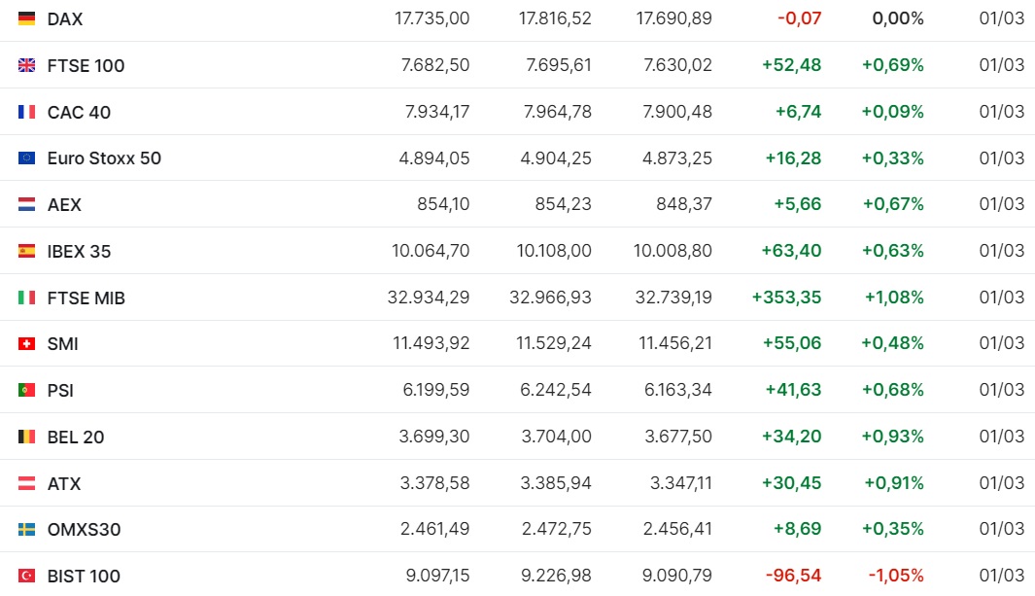Click the EU flag icon beside Euro Stoxx 50
The width and height of the screenshot is (1035, 596).
27,158
